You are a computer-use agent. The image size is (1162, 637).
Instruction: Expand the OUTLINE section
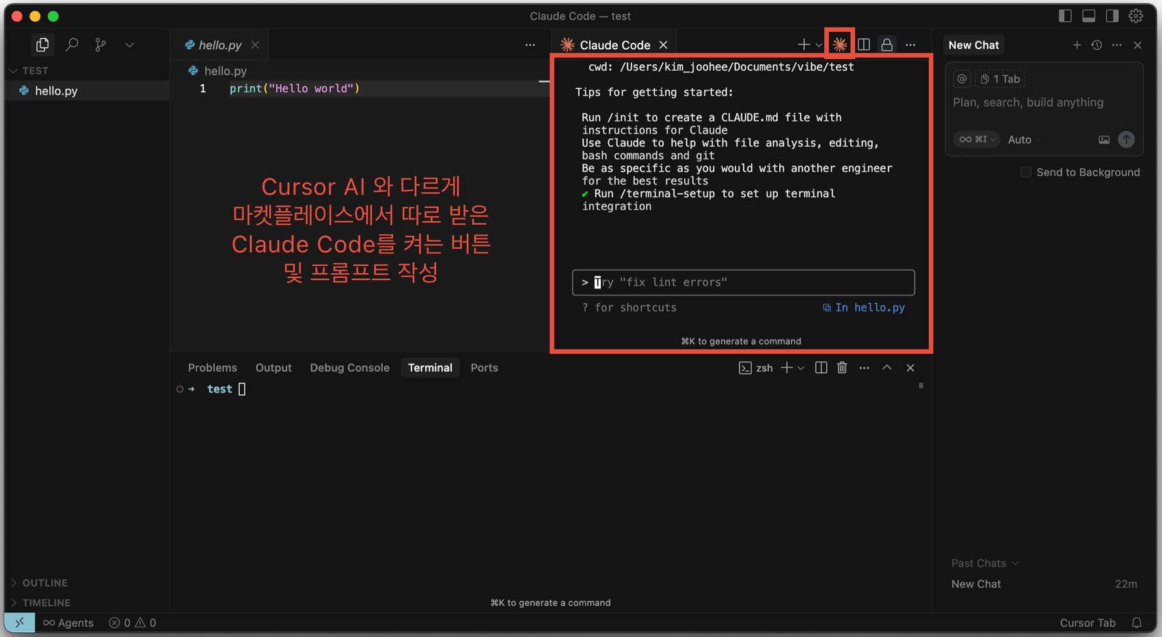click(x=45, y=583)
